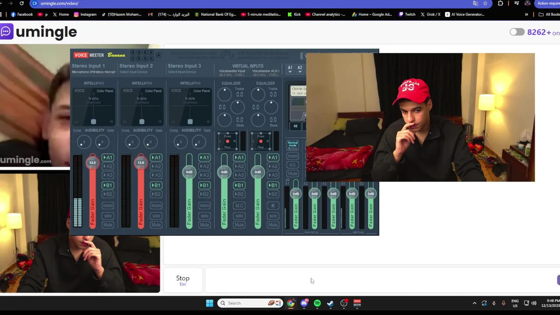Open the Twitch bookmark

pyautogui.click(x=407, y=14)
